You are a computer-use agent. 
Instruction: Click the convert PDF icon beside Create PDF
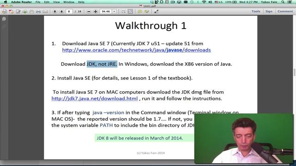[x=11, y=12]
